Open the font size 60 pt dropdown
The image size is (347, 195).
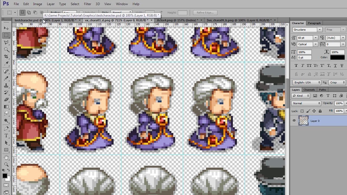(x=315, y=38)
